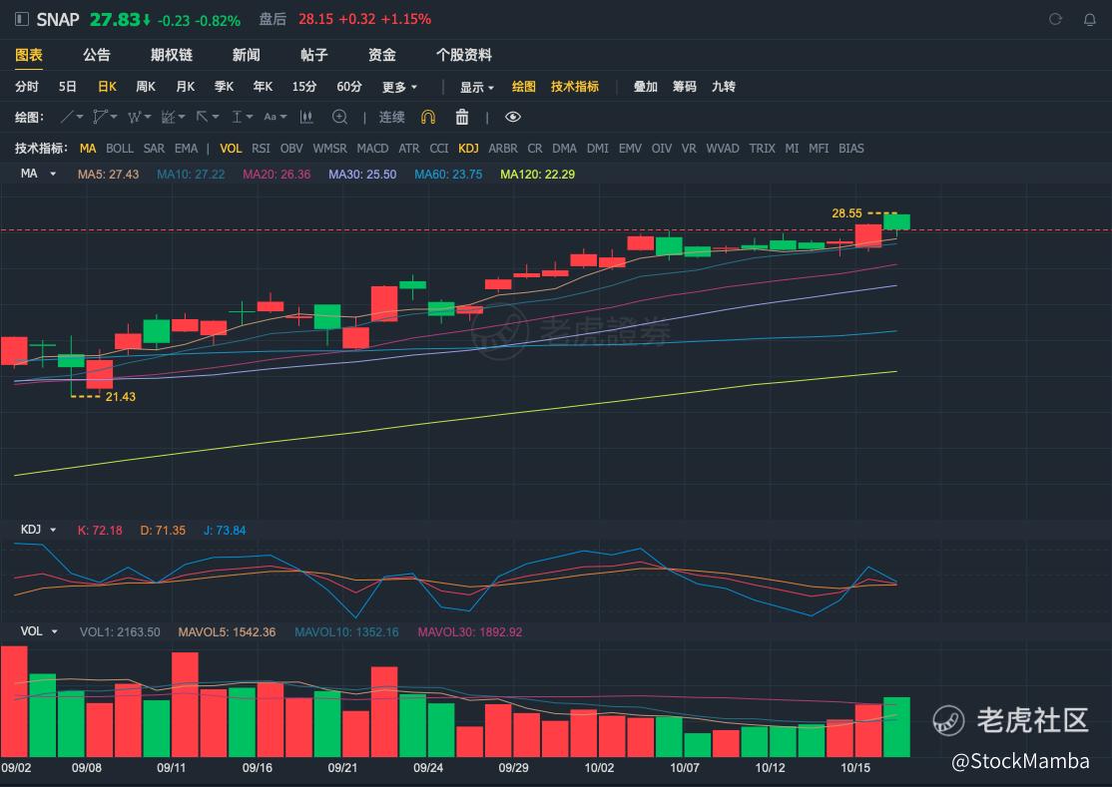Open the 期权链 option chain tab
The height and width of the screenshot is (787, 1112).
tap(171, 55)
